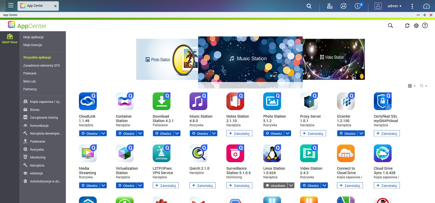The image size is (435, 203).
Task: Click the Linux Station penguin icon
Action: (x=272, y=153)
